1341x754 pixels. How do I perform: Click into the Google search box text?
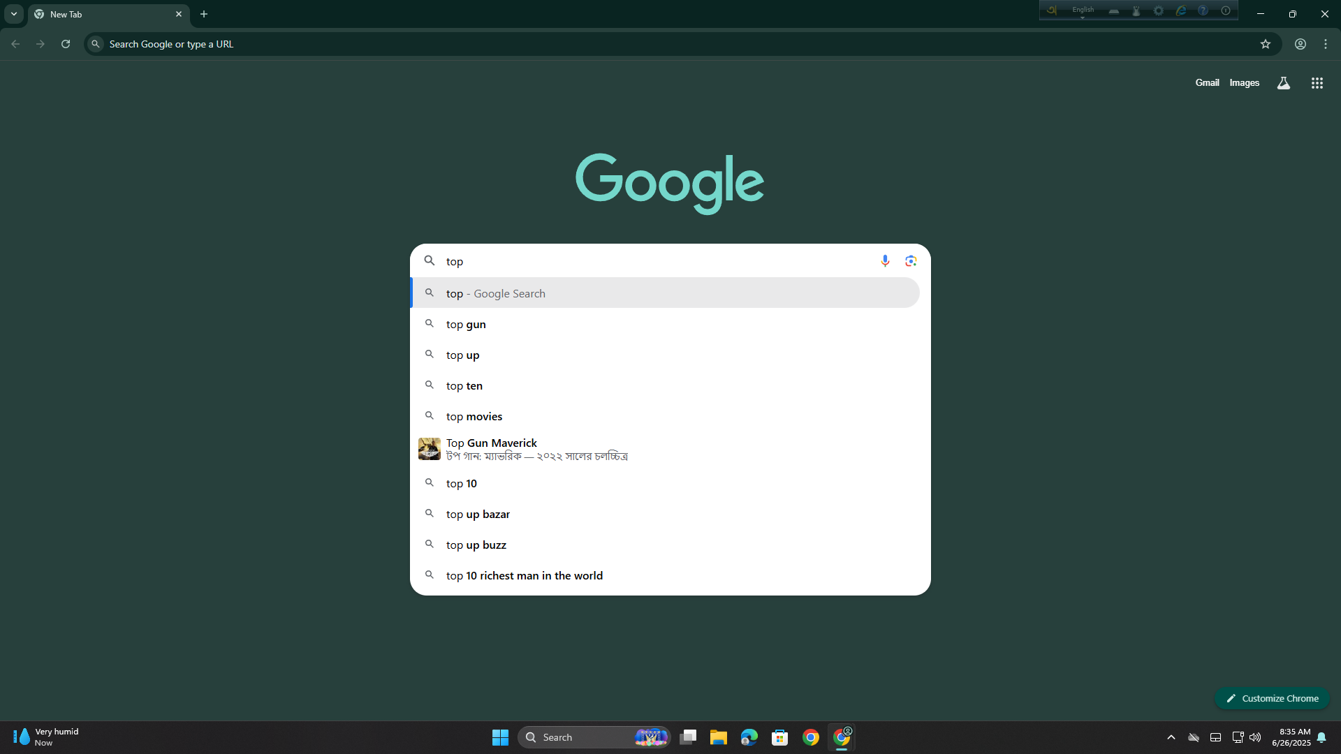pos(657,261)
